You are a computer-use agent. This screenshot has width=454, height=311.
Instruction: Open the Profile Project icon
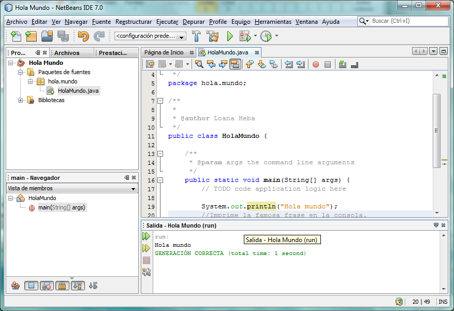pyautogui.click(x=266, y=36)
